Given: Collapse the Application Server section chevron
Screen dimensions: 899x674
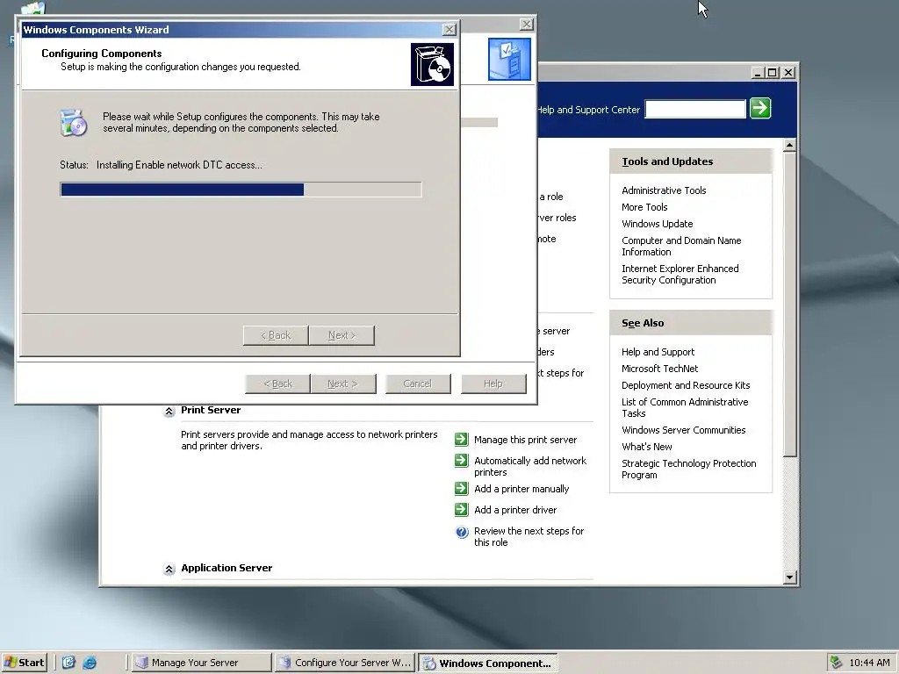Looking at the screenshot, I should click(169, 569).
